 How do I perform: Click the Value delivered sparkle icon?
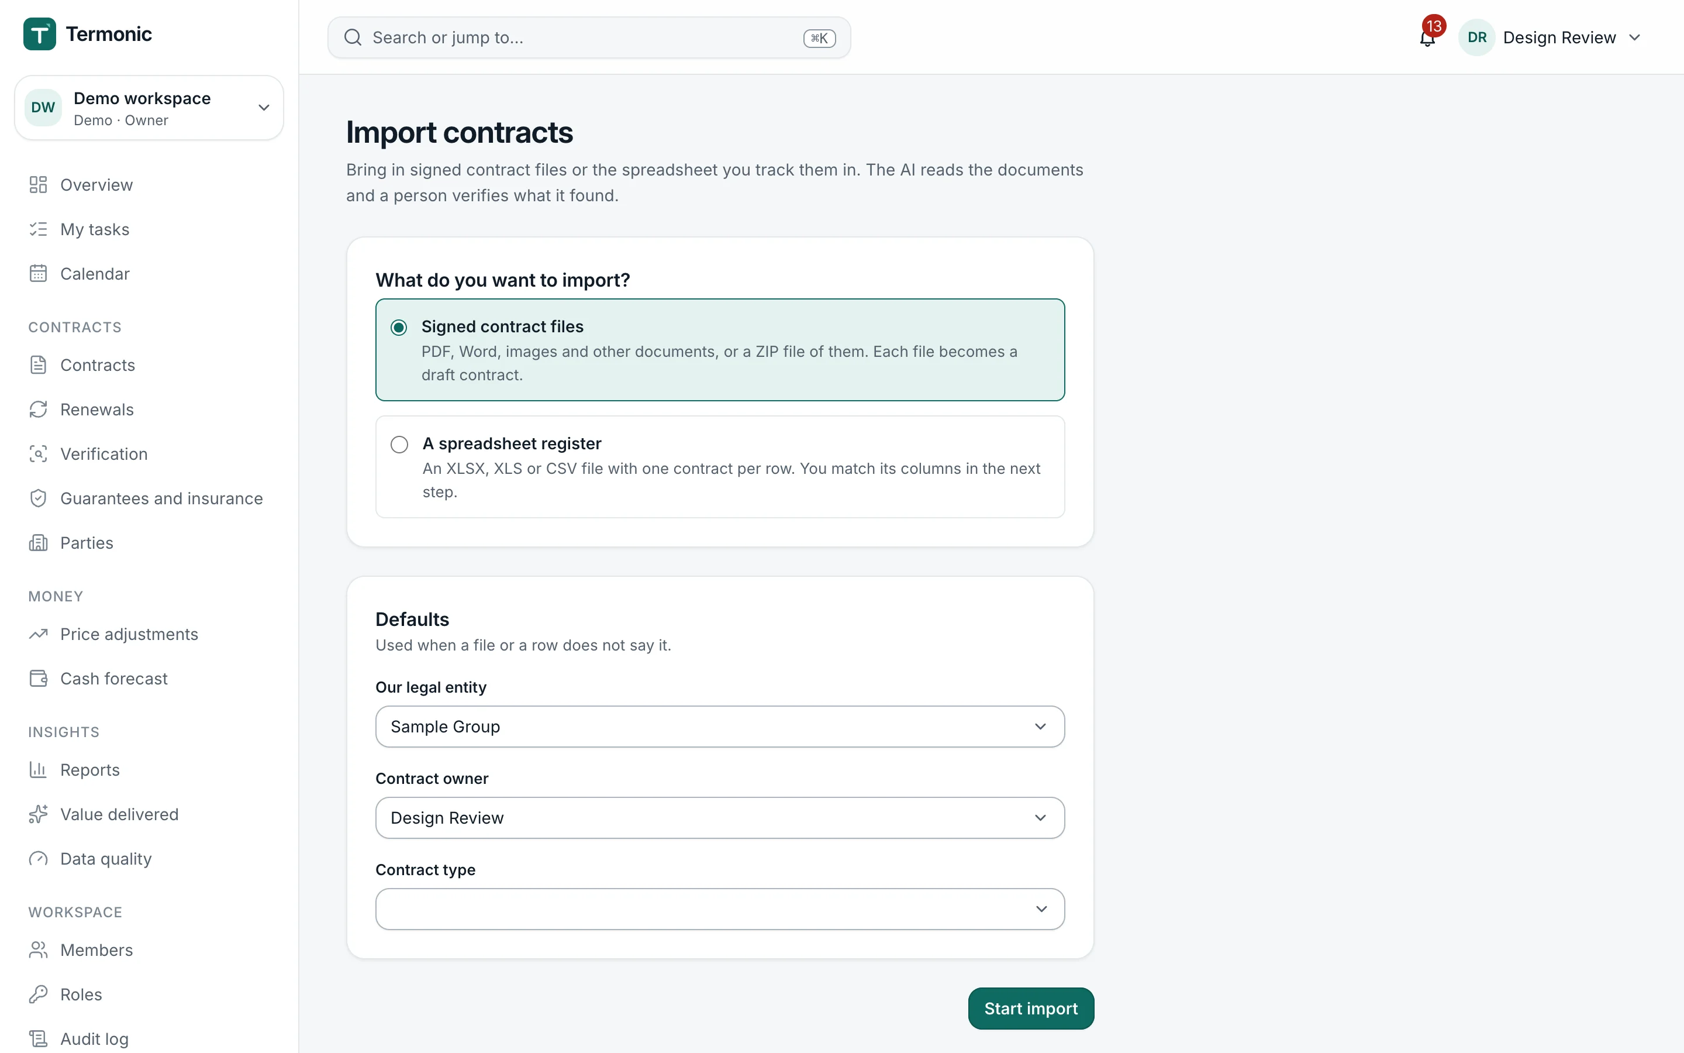(x=38, y=815)
